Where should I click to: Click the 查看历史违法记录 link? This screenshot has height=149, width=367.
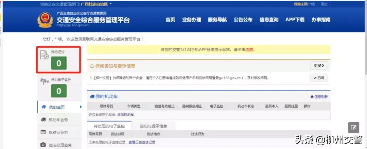(x=142, y=142)
